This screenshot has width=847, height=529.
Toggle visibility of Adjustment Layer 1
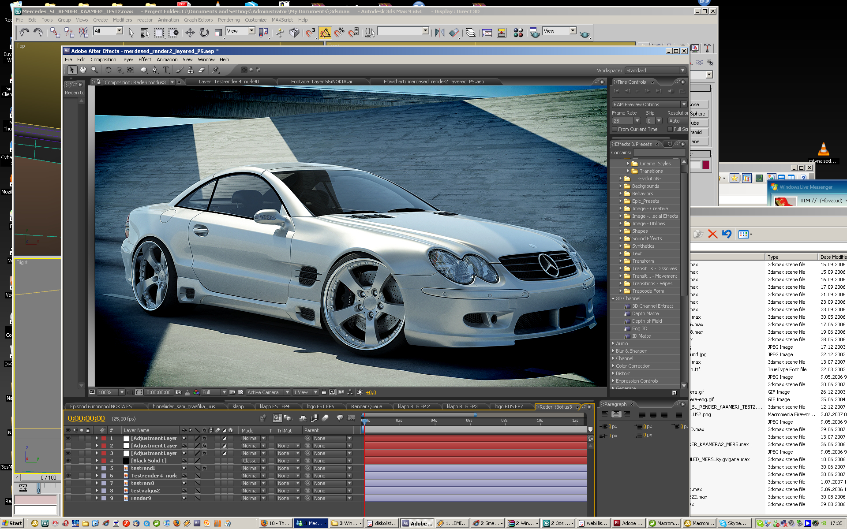point(68,438)
